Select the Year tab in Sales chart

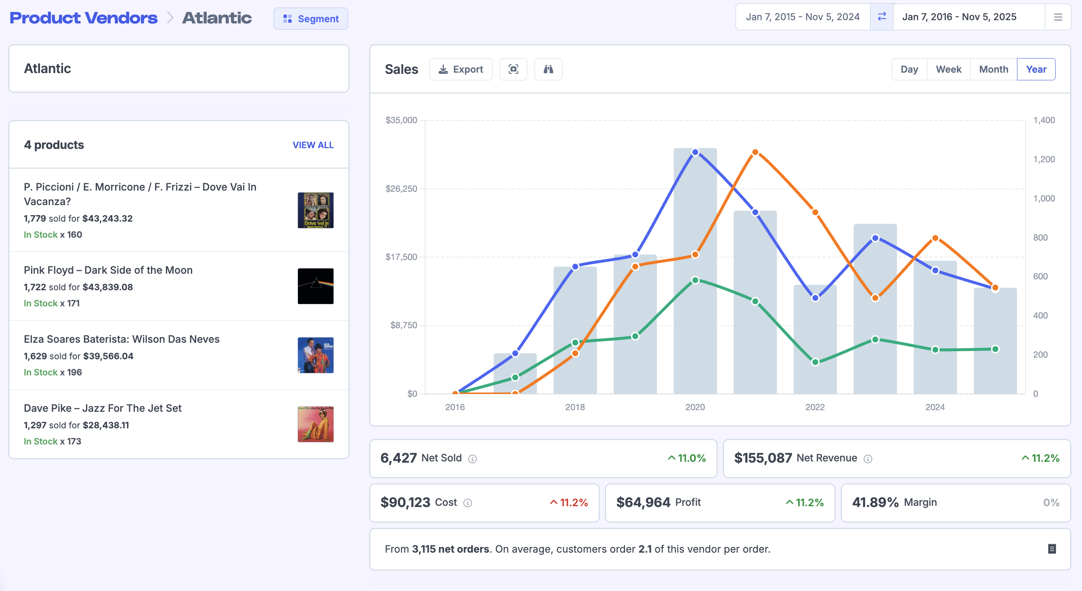(1036, 69)
